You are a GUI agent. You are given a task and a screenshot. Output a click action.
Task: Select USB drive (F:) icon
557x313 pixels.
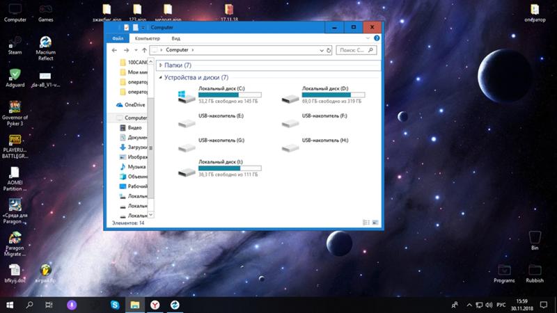pyautogui.click(x=290, y=123)
